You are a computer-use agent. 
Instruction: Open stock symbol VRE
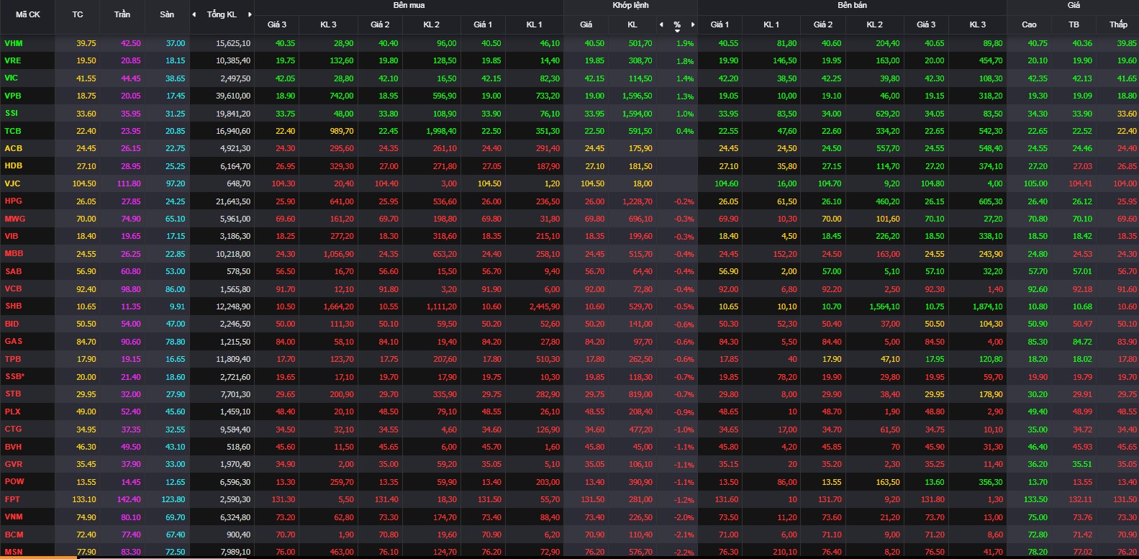coord(13,60)
